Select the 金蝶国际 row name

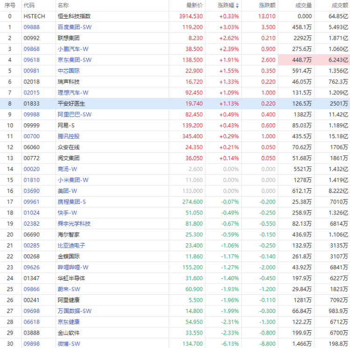69,256
